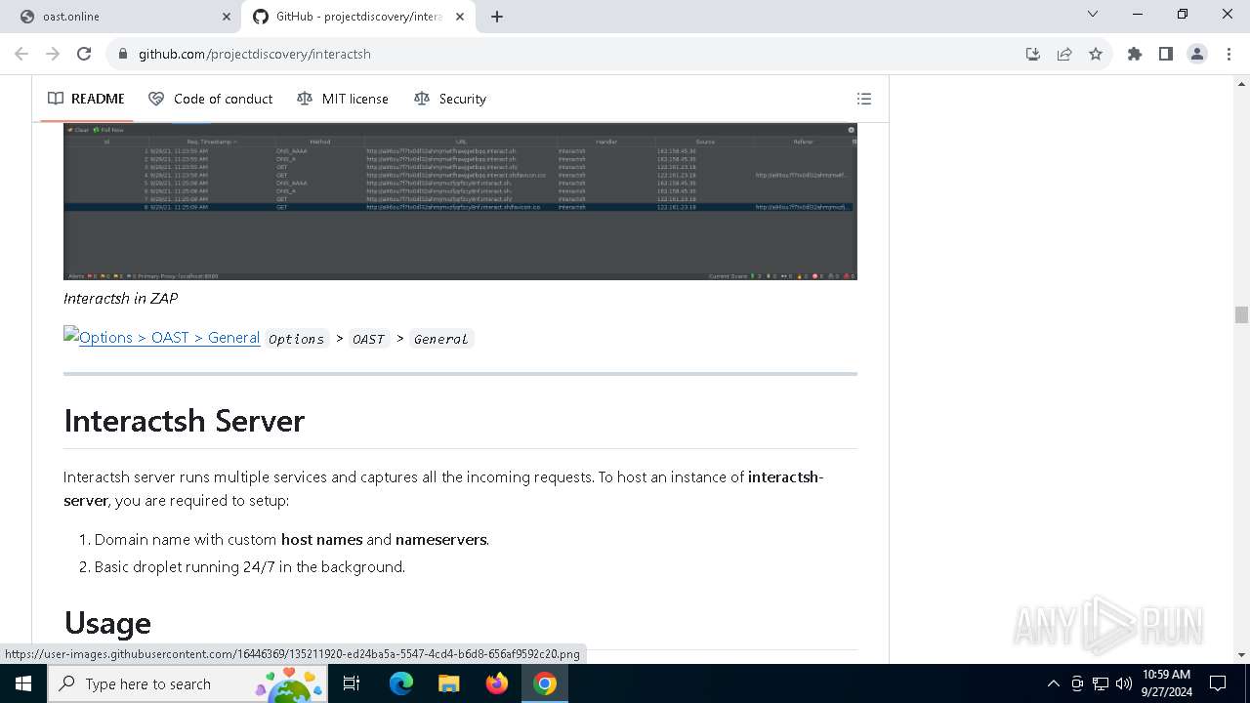Screen dimensions: 1250x703
Task: Install app icon in address bar
Action: 1033,54
